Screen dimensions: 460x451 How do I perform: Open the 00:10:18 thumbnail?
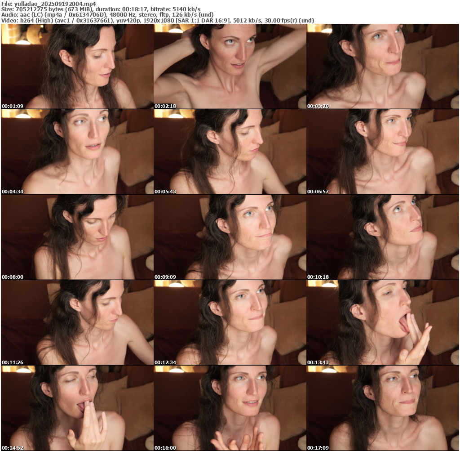[382, 237]
